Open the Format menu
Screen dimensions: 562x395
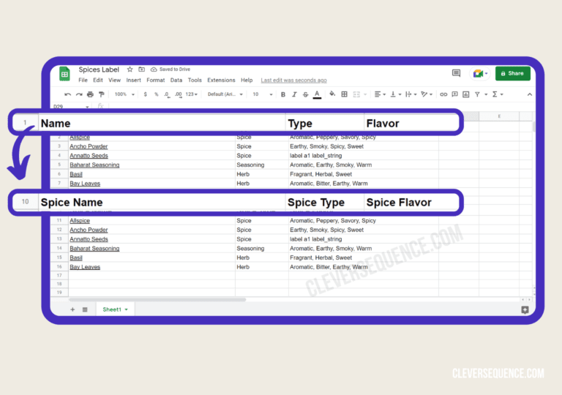[x=156, y=80]
